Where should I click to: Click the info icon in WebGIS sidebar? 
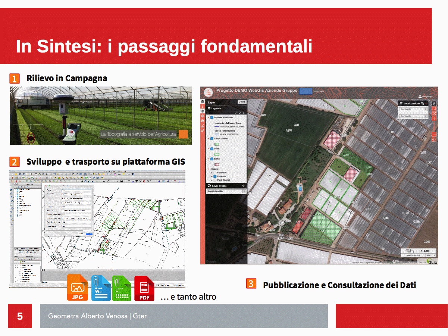(x=203, y=106)
